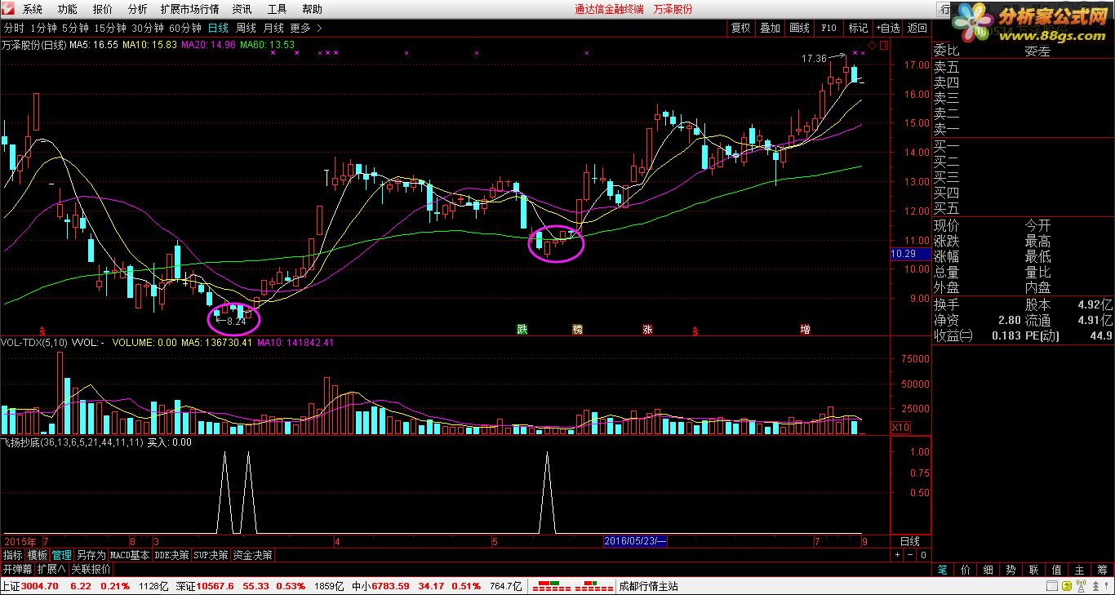Select the 细 tab in side panel
The width and height of the screenshot is (1115, 595).
[x=988, y=570]
